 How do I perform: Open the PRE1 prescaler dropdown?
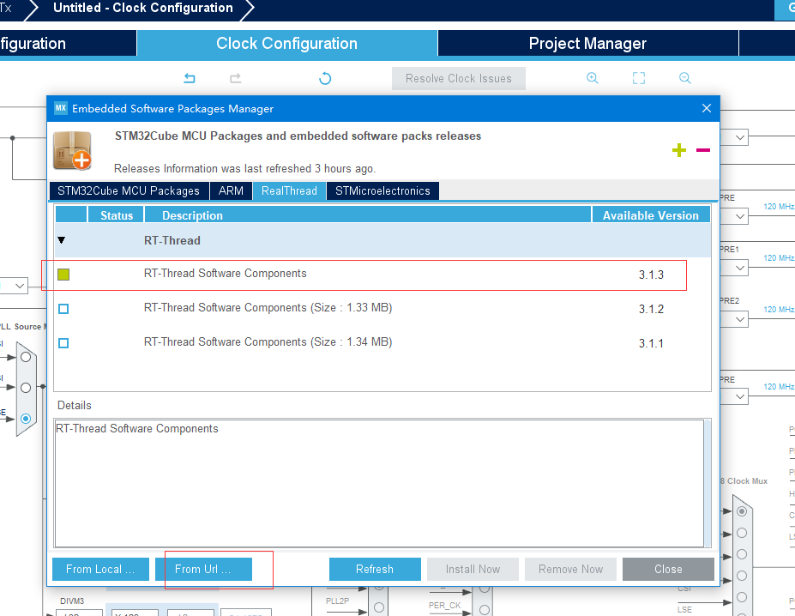point(740,268)
